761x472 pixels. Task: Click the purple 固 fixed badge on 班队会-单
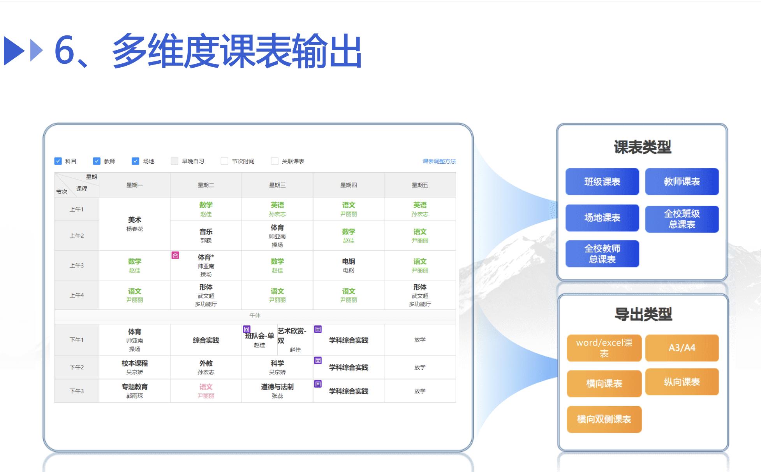click(x=246, y=329)
